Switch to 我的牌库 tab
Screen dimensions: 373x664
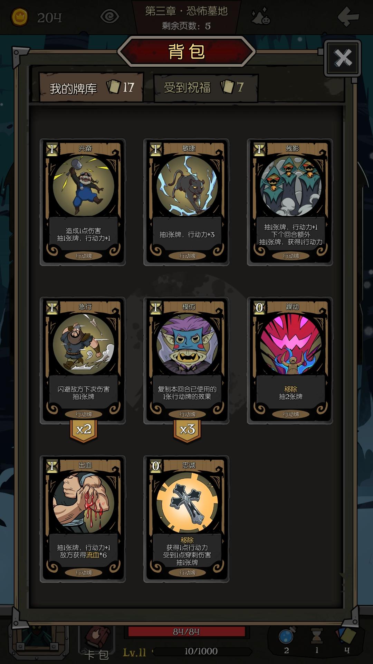(x=91, y=87)
